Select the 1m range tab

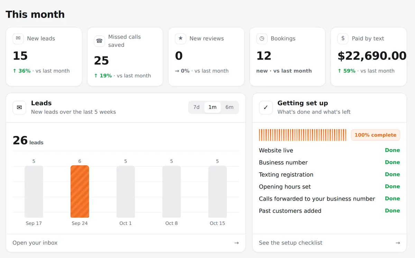click(x=212, y=107)
